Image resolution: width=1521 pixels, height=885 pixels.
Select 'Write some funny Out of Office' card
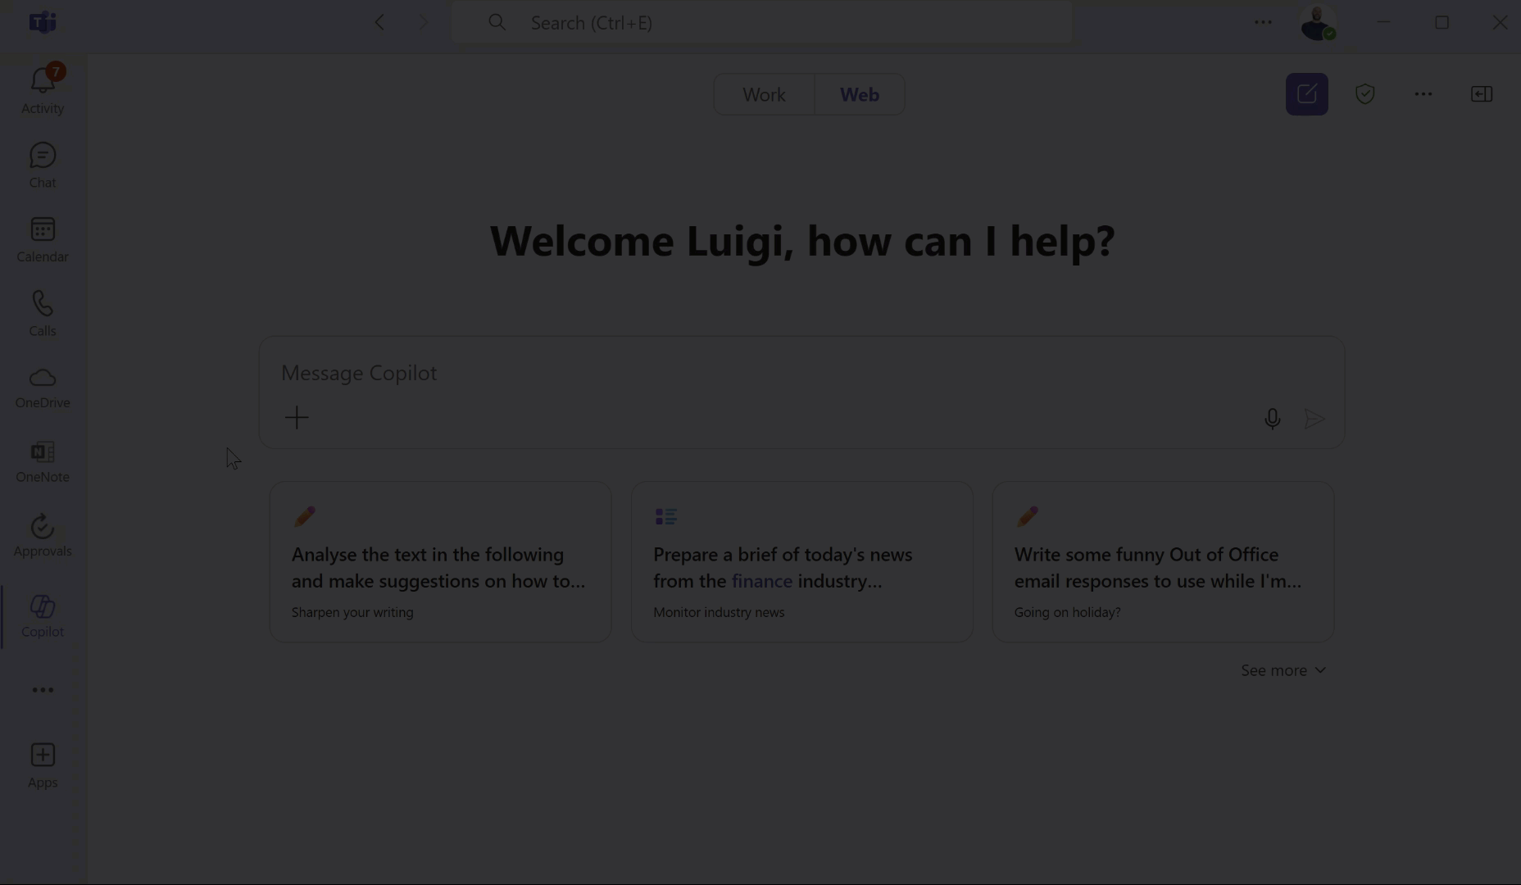[x=1164, y=561]
